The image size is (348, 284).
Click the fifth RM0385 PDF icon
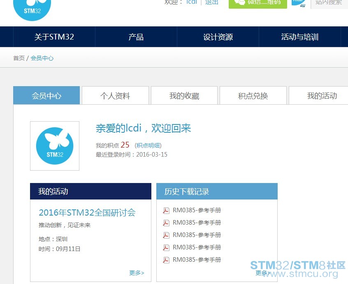pos(166,260)
